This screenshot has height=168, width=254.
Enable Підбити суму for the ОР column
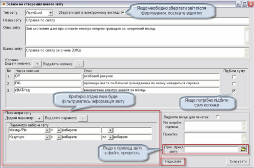[x=234, y=77]
